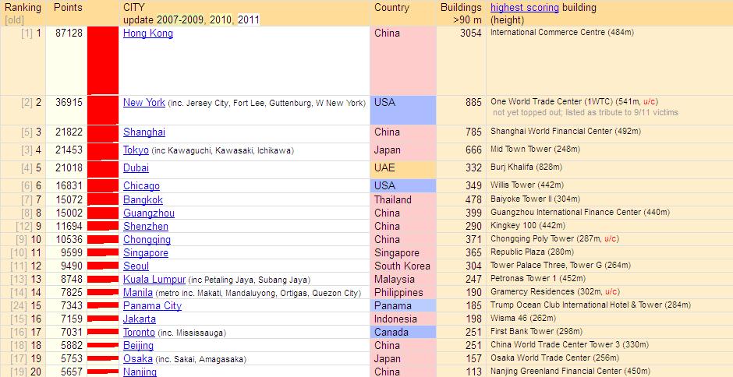Viewport: 733px width, 377px height.
Task: Click Hong Kong's building count 3054
Action: (471, 33)
